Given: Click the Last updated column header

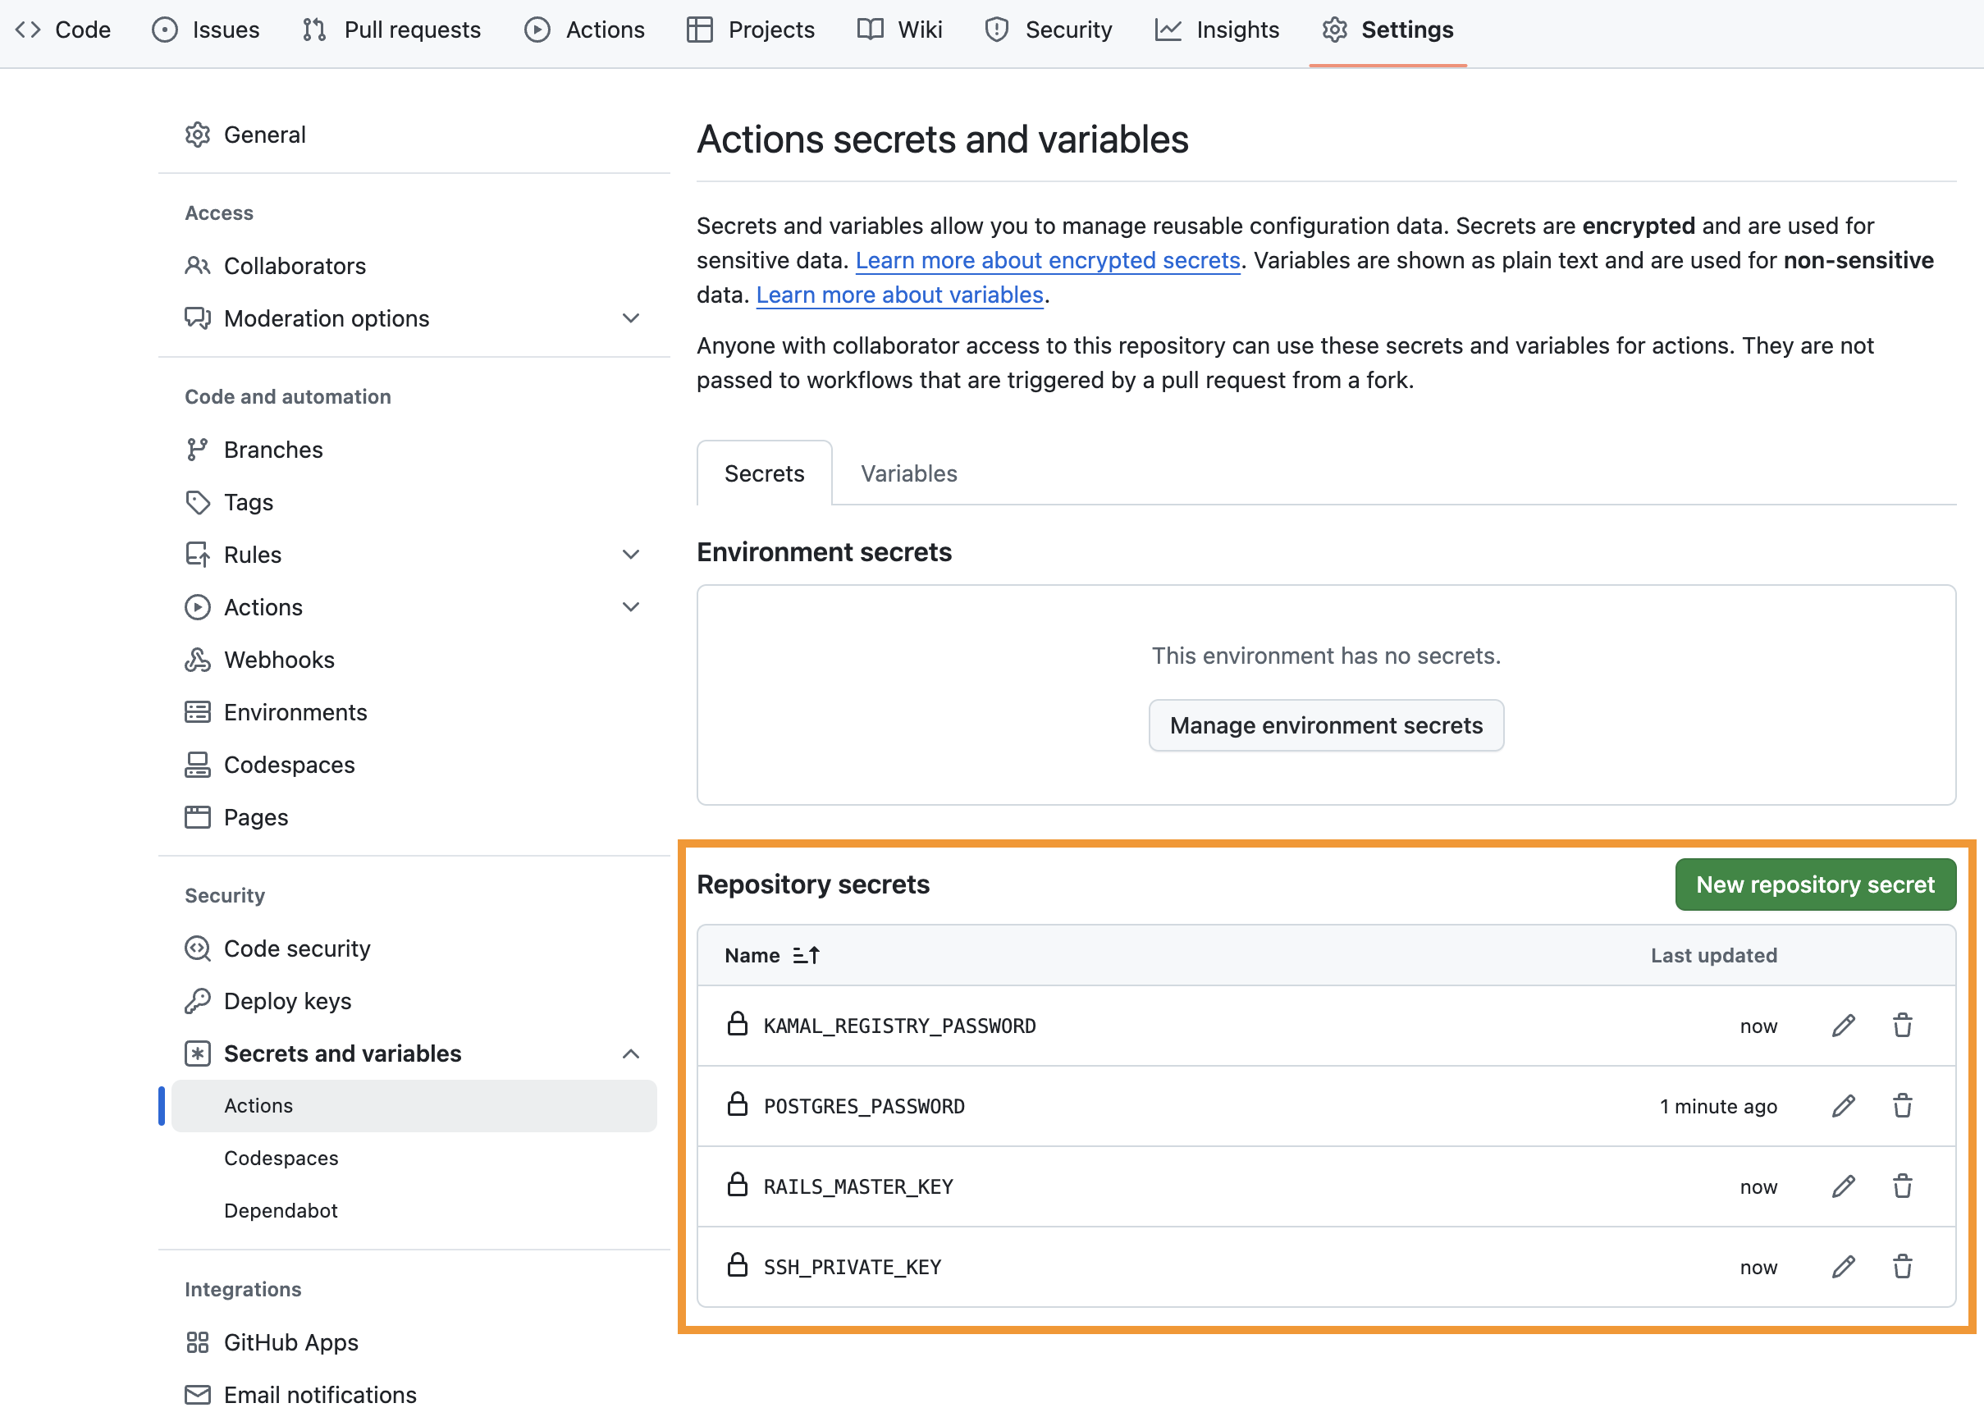Looking at the screenshot, I should (x=1714, y=955).
